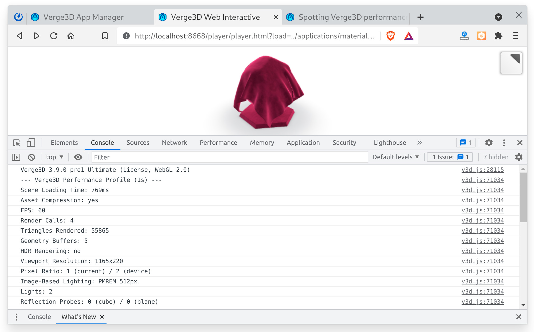
Task: Open the 'top' JavaScript context dropdown
Action: [55, 157]
